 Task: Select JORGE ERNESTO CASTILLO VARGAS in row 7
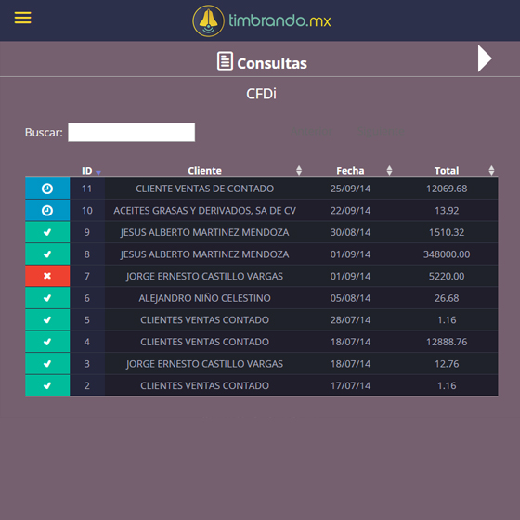(x=204, y=277)
